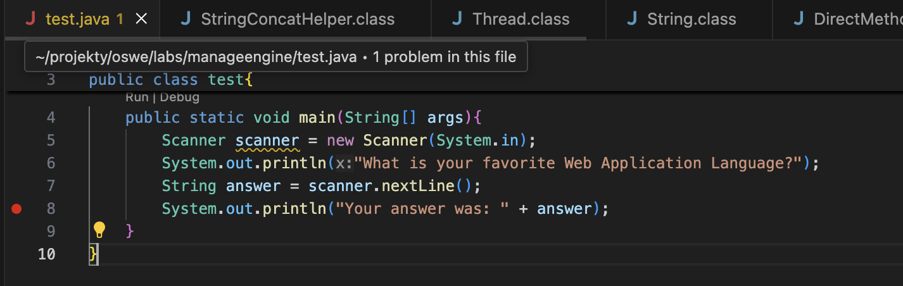The image size is (903, 286).
Task: Switch to the DirectMetho tab at right
Action: [x=857, y=19]
